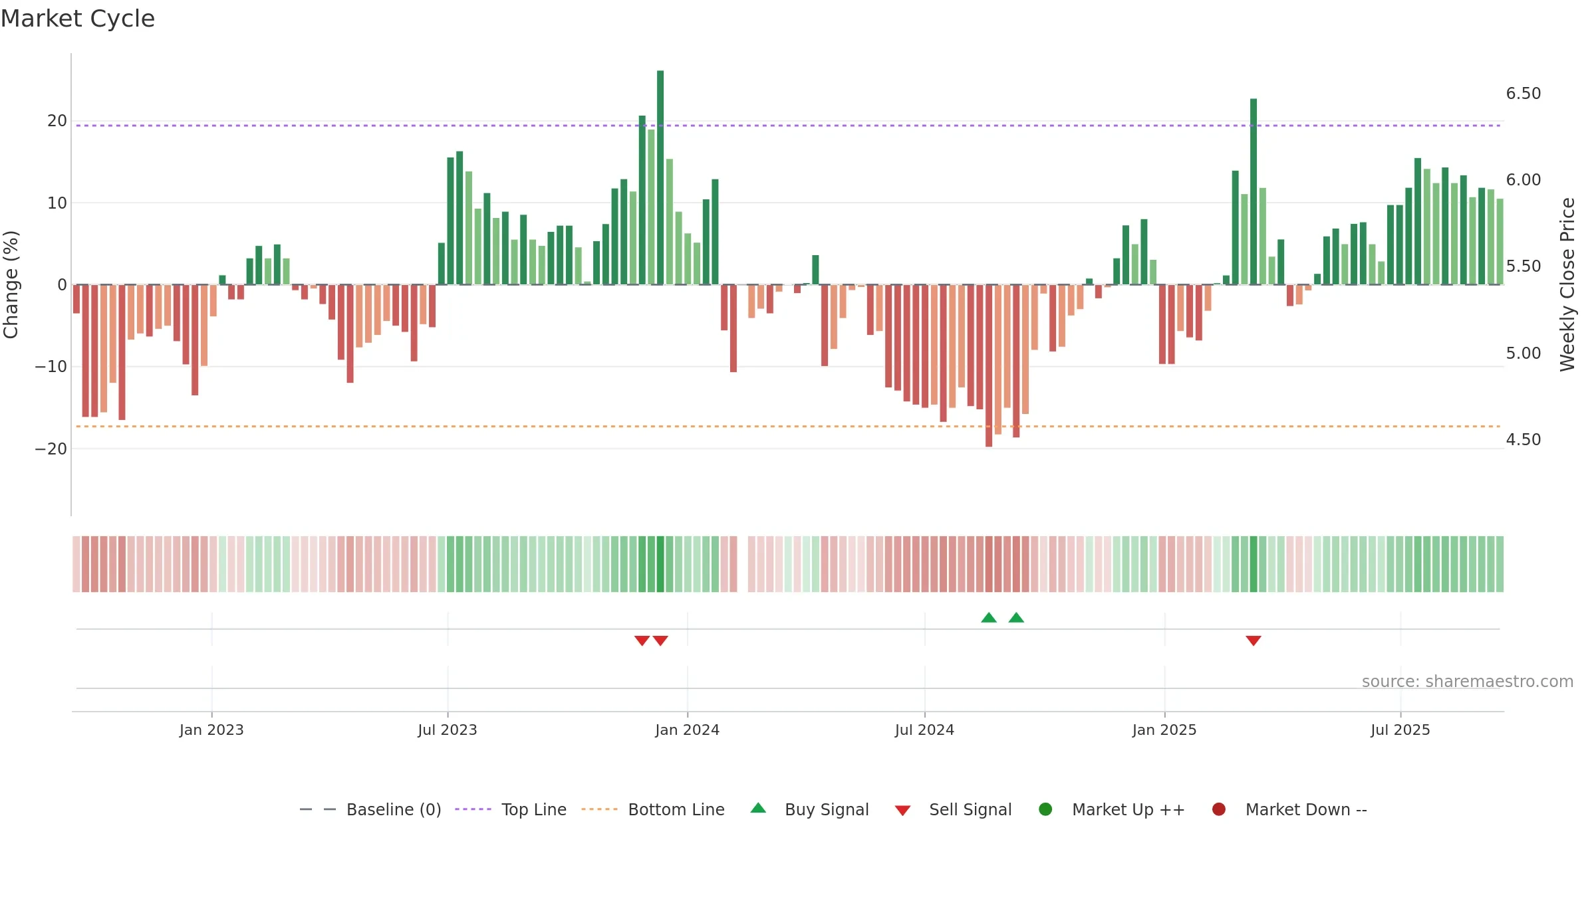Select the Buy Signal legend label
Image resolution: width=1596 pixels, height=897 pixels.
pyautogui.click(x=827, y=809)
